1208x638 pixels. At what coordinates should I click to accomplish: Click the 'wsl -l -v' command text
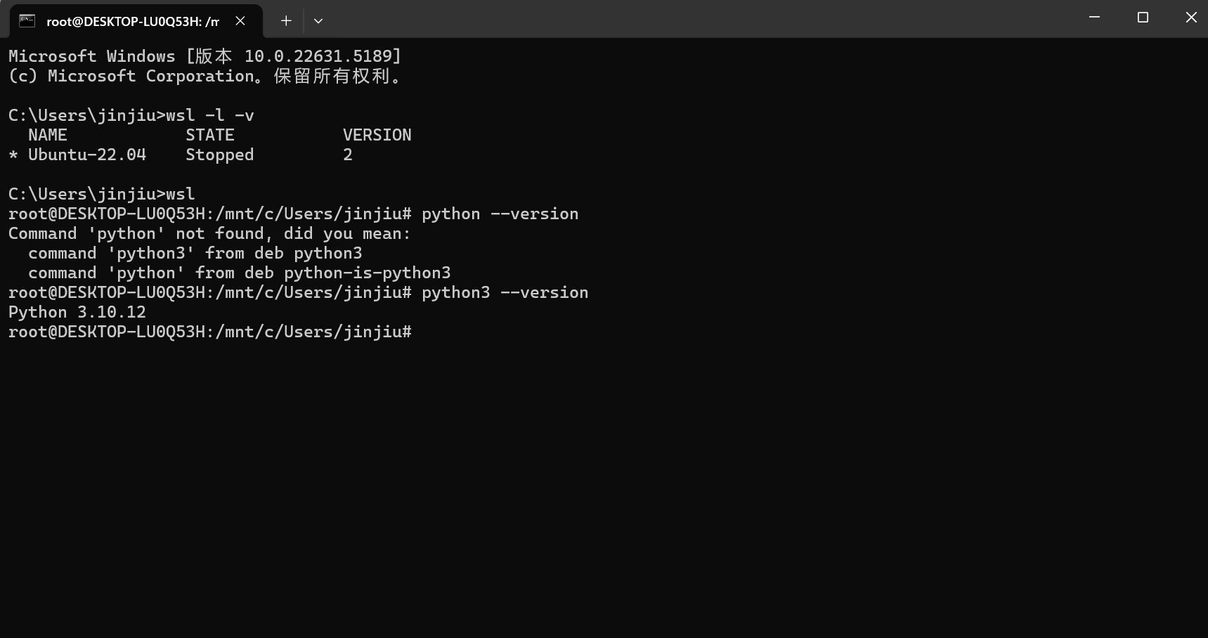point(210,115)
